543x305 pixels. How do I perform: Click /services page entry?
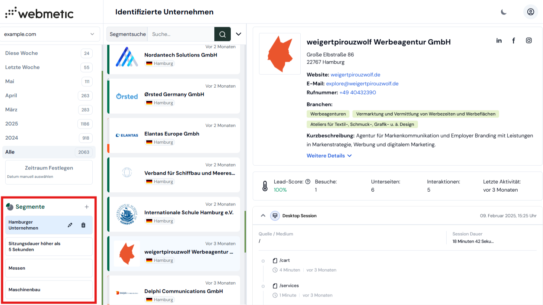pos(289,286)
